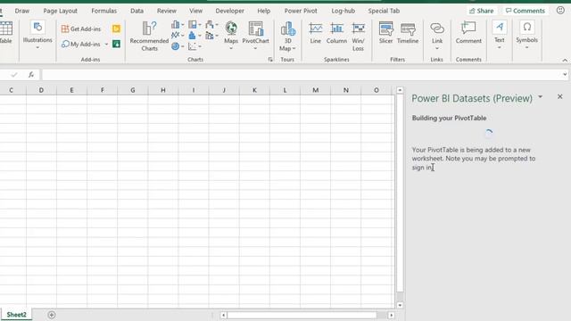571x321 pixels.
Task: Insert a scatter or bubble chart
Action: tap(194, 46)
